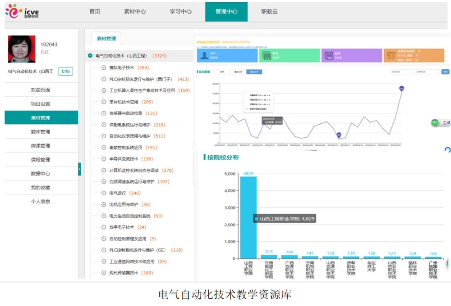This screenshot has height=306, width=451.
Task: Expand the 单片机技术应用 tree node
Action: point(104,102)
